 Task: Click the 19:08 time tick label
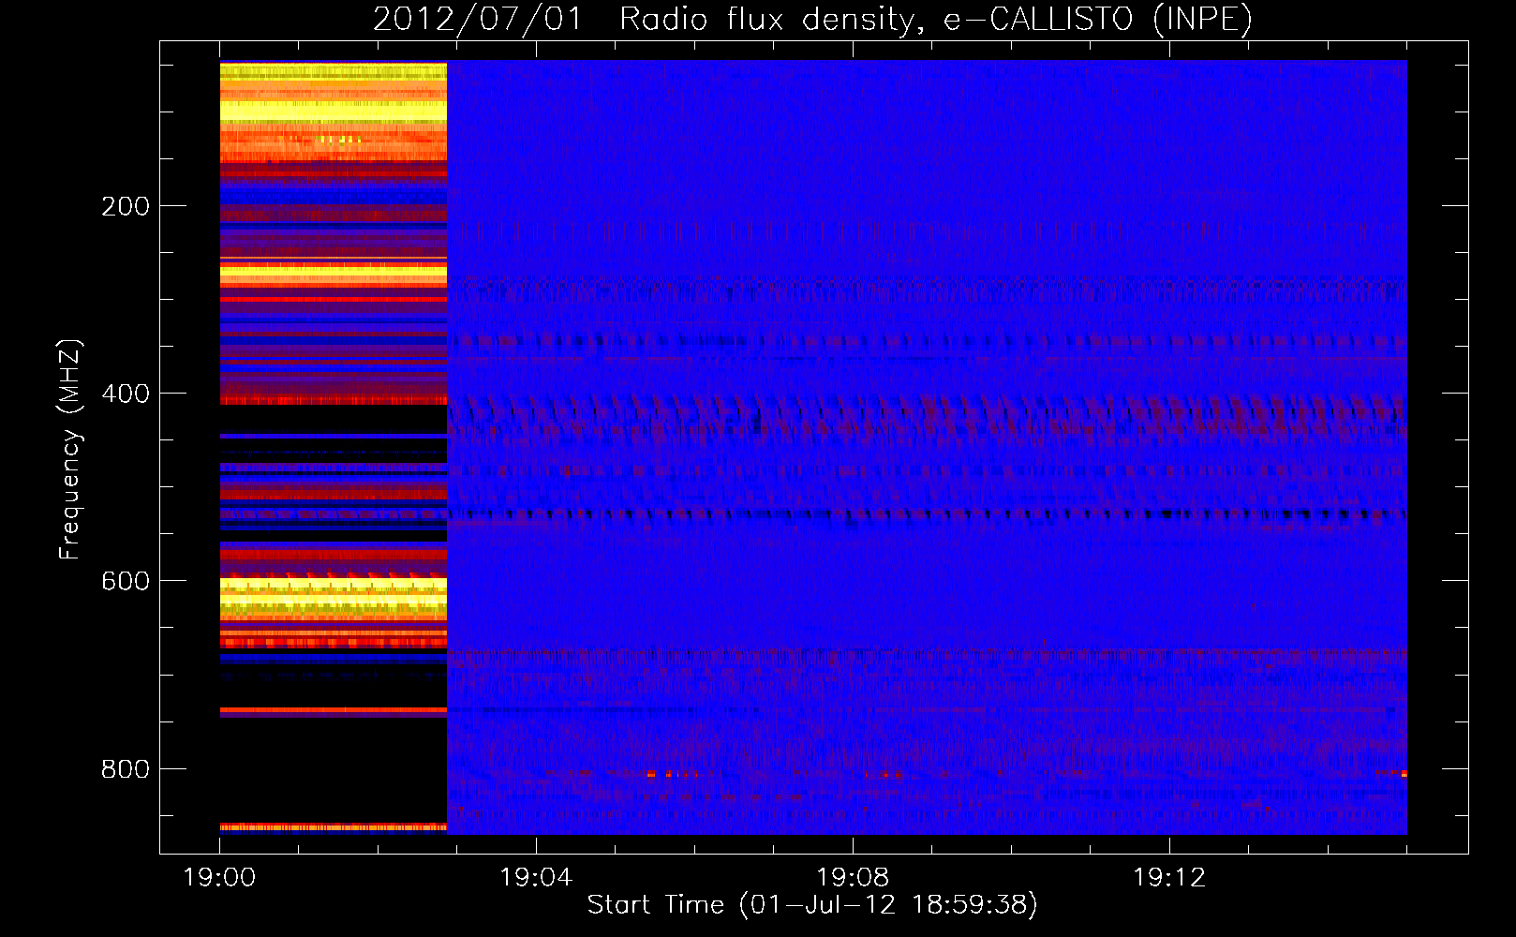pyautogui.click(x=853, y=878)
